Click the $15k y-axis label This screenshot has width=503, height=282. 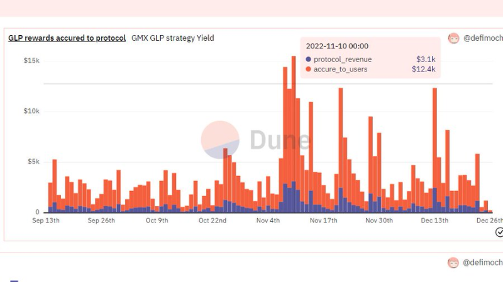[31, 60]
